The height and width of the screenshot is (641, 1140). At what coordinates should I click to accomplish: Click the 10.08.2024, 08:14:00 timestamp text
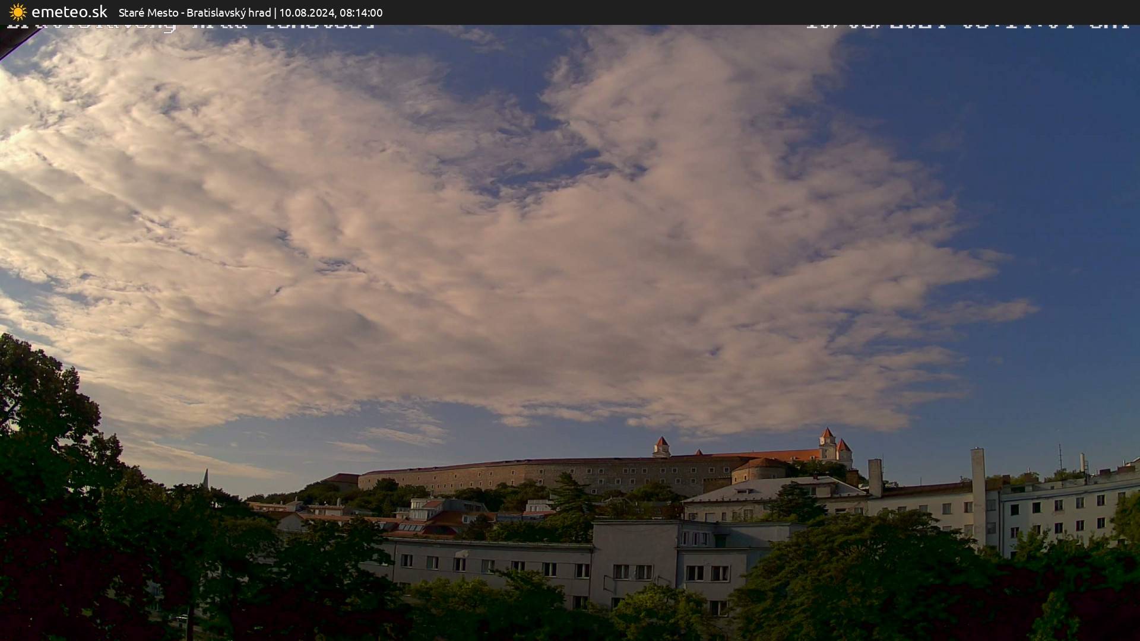[x=331, y=12]
